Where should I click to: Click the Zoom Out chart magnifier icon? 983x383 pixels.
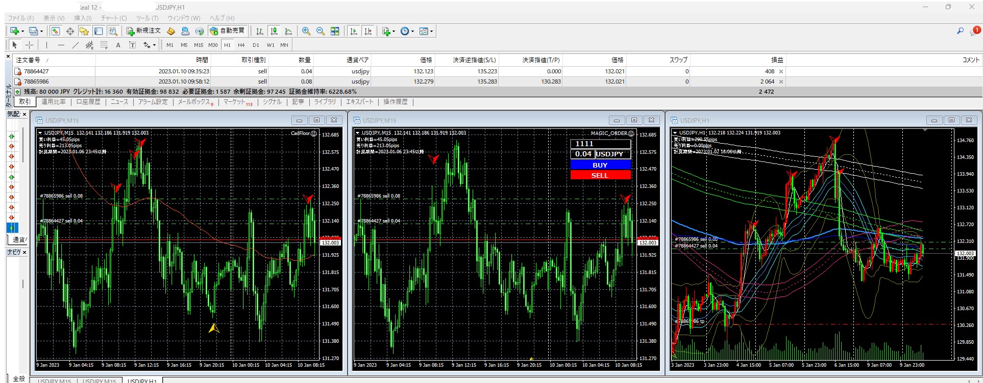pos(320,31)
